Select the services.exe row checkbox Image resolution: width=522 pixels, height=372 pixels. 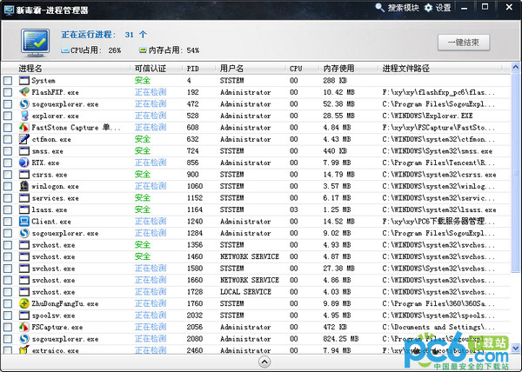(x=8, y=197)
